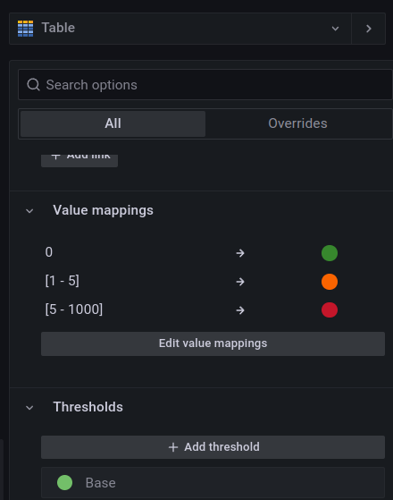Image resolution: width=393 pixels, height=500 pixels.
Task: Collapse the Thresholds section
Action: point(29,408)
